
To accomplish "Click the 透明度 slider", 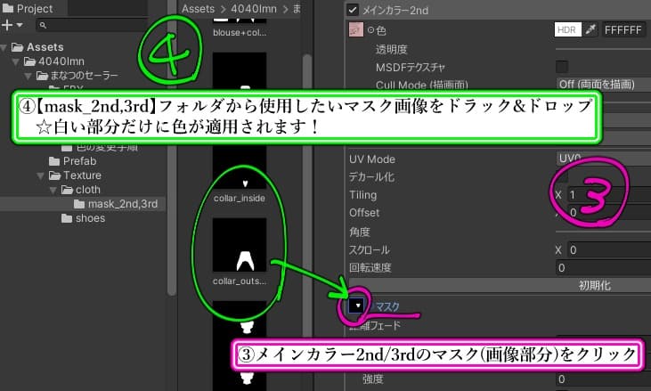I will (x=603, y=49).
